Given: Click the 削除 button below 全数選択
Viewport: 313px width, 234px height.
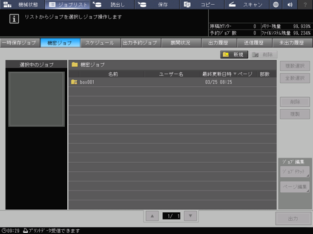Looking at the screenshot, I should (x=295, y=102).
